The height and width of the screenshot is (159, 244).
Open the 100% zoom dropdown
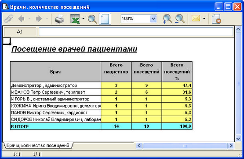point(153,18)
